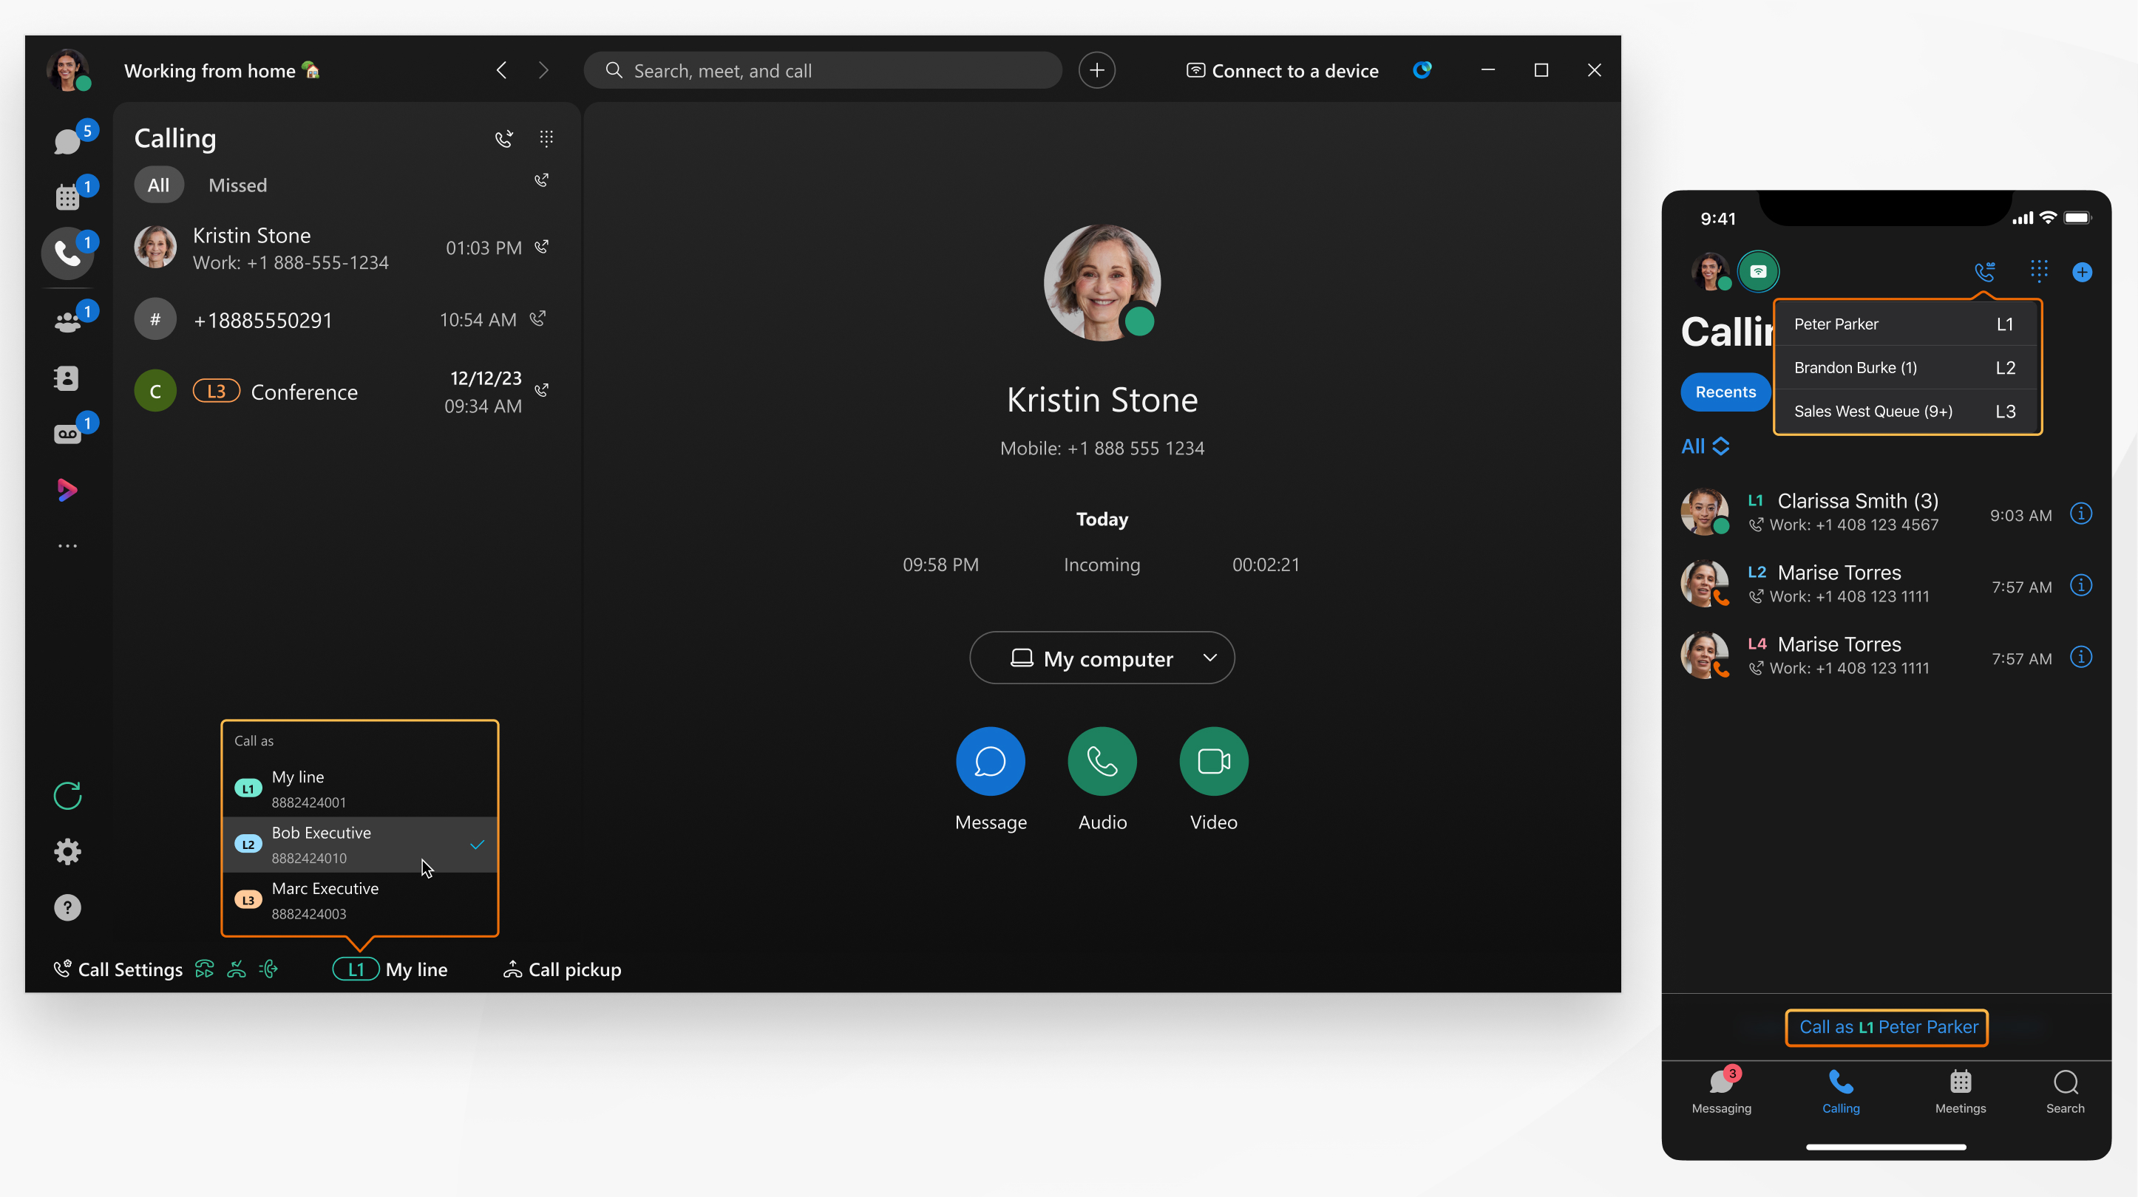
Task: Click Connect to a device
Action: click(x=1283, y=70)
